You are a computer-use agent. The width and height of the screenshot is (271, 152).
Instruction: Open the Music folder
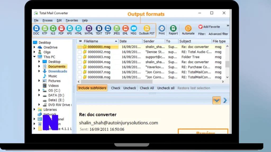tap(53, 76)
